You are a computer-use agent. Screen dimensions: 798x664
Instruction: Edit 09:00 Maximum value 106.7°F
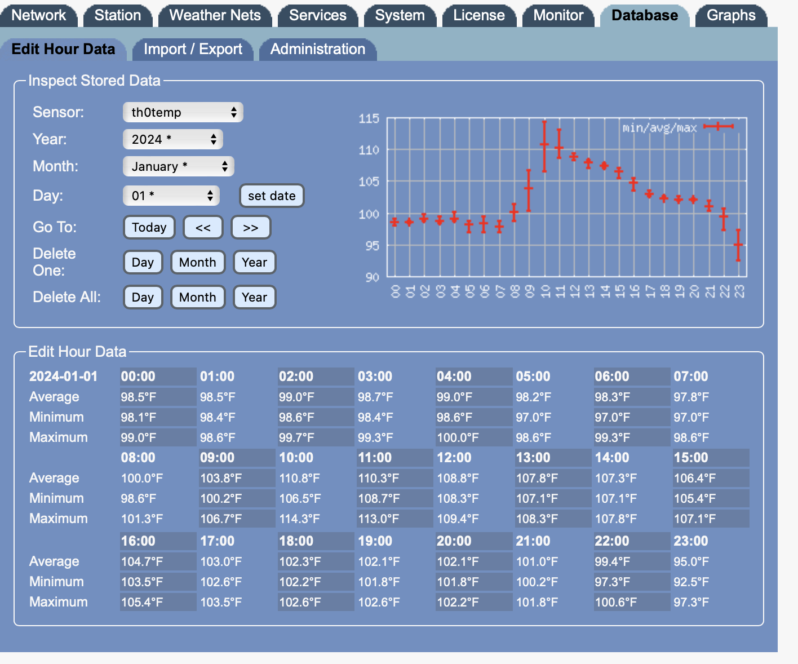point(237,519)
